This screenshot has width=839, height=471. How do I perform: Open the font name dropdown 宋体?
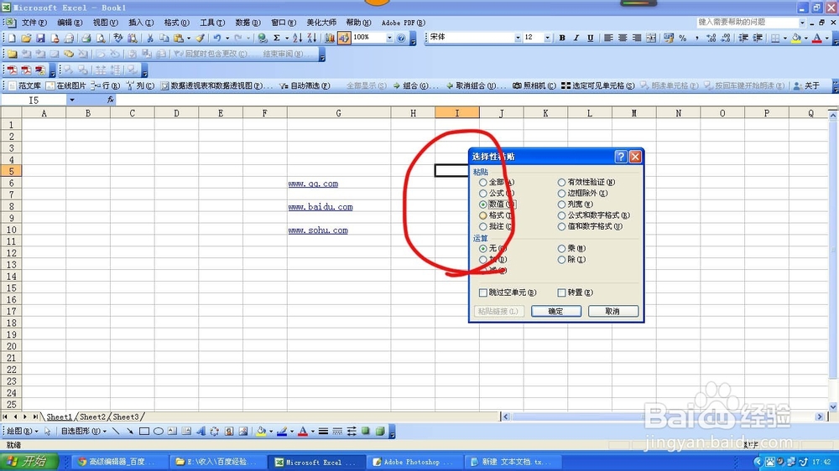coord(518,38)
